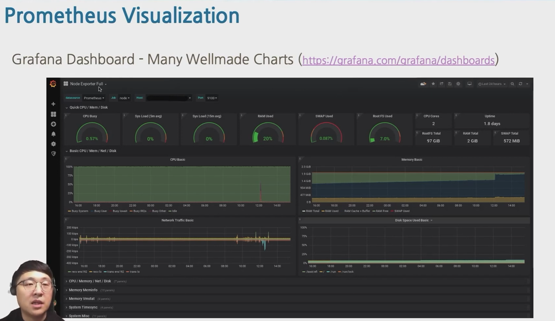Viewport: 555px width, 321px height.
Task: Click the Share dashboard icon
Action: click(441, 84)
